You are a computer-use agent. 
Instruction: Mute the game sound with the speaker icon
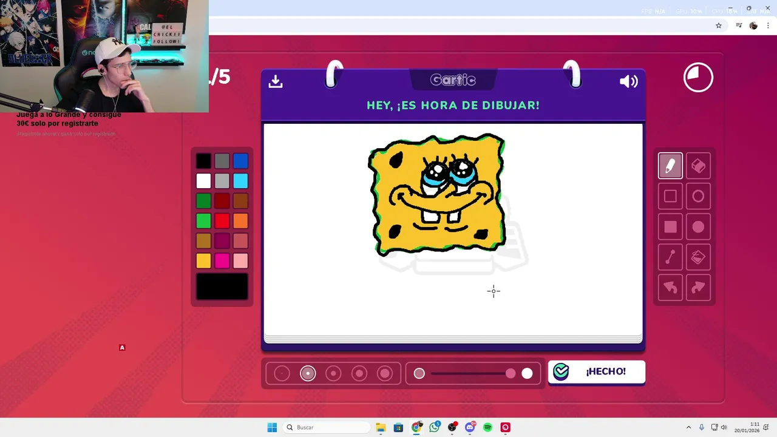pyautogui.click(x=628, y=81)
